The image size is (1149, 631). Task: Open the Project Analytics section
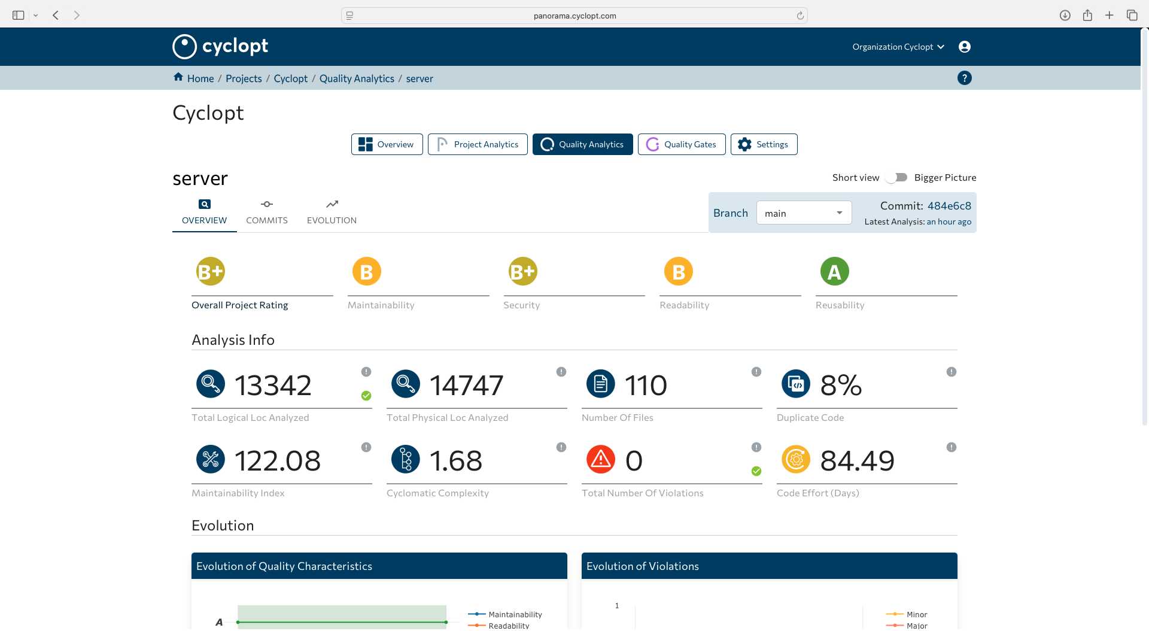[478, 144]
